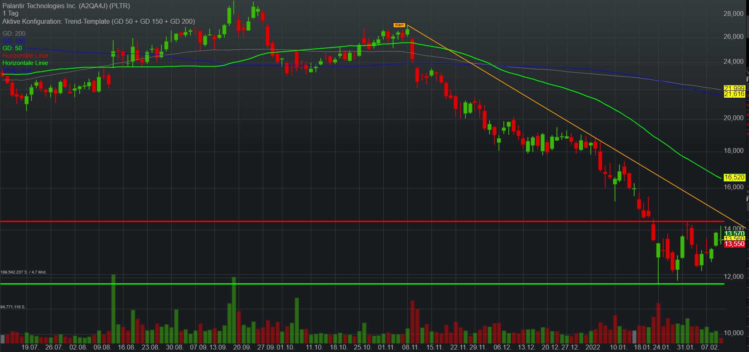This screenshot has width=749, height=352.
Task: Select the Palantir Technologies Inc. chart title
Action: click(x=66, y=6)
